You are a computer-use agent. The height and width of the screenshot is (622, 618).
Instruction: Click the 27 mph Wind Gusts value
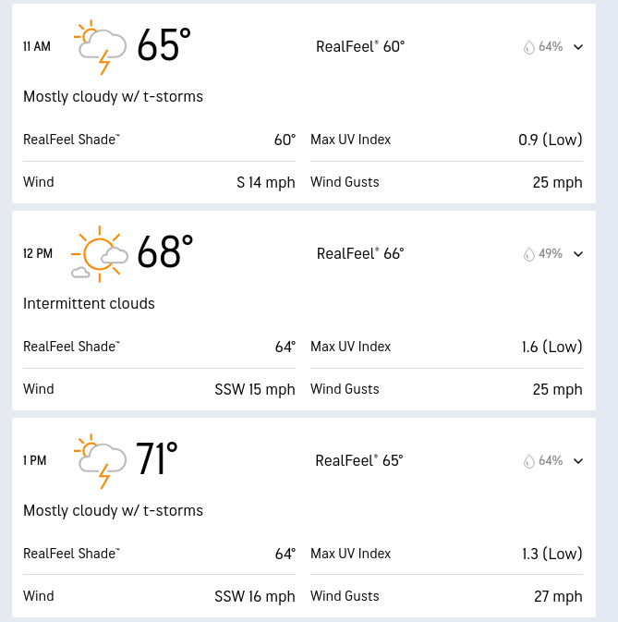[558, 596]
